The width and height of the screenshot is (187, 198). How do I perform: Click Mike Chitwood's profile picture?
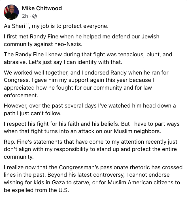click(11, 12)
